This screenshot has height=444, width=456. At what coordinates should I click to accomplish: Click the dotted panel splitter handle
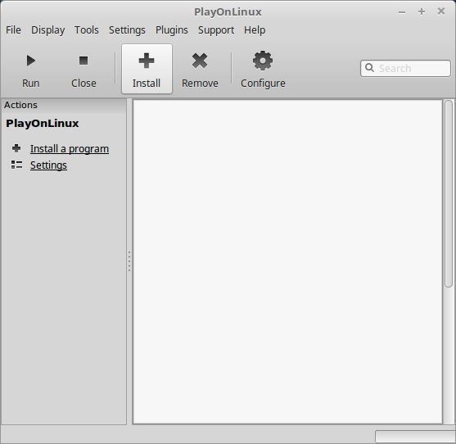pos(129,261)
